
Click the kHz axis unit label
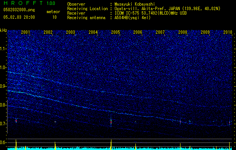pyautogui.click(x=3, y=30)
